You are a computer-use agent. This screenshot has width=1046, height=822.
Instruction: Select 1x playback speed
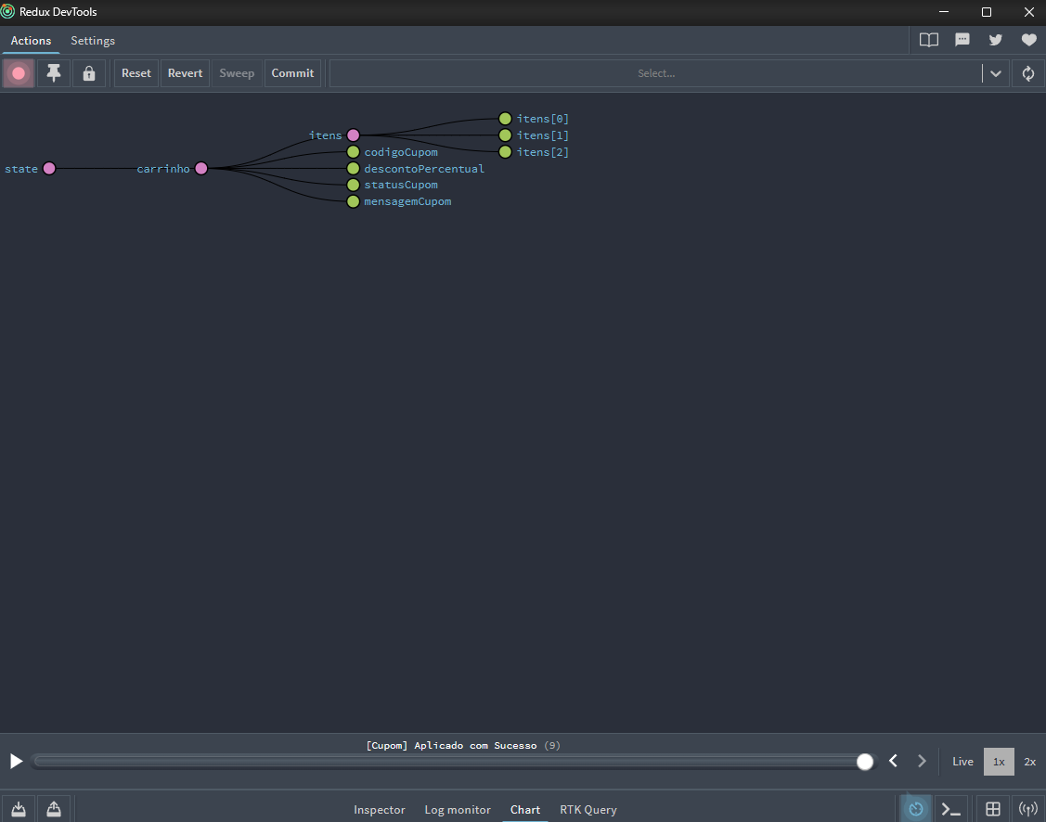coord(999,762)
